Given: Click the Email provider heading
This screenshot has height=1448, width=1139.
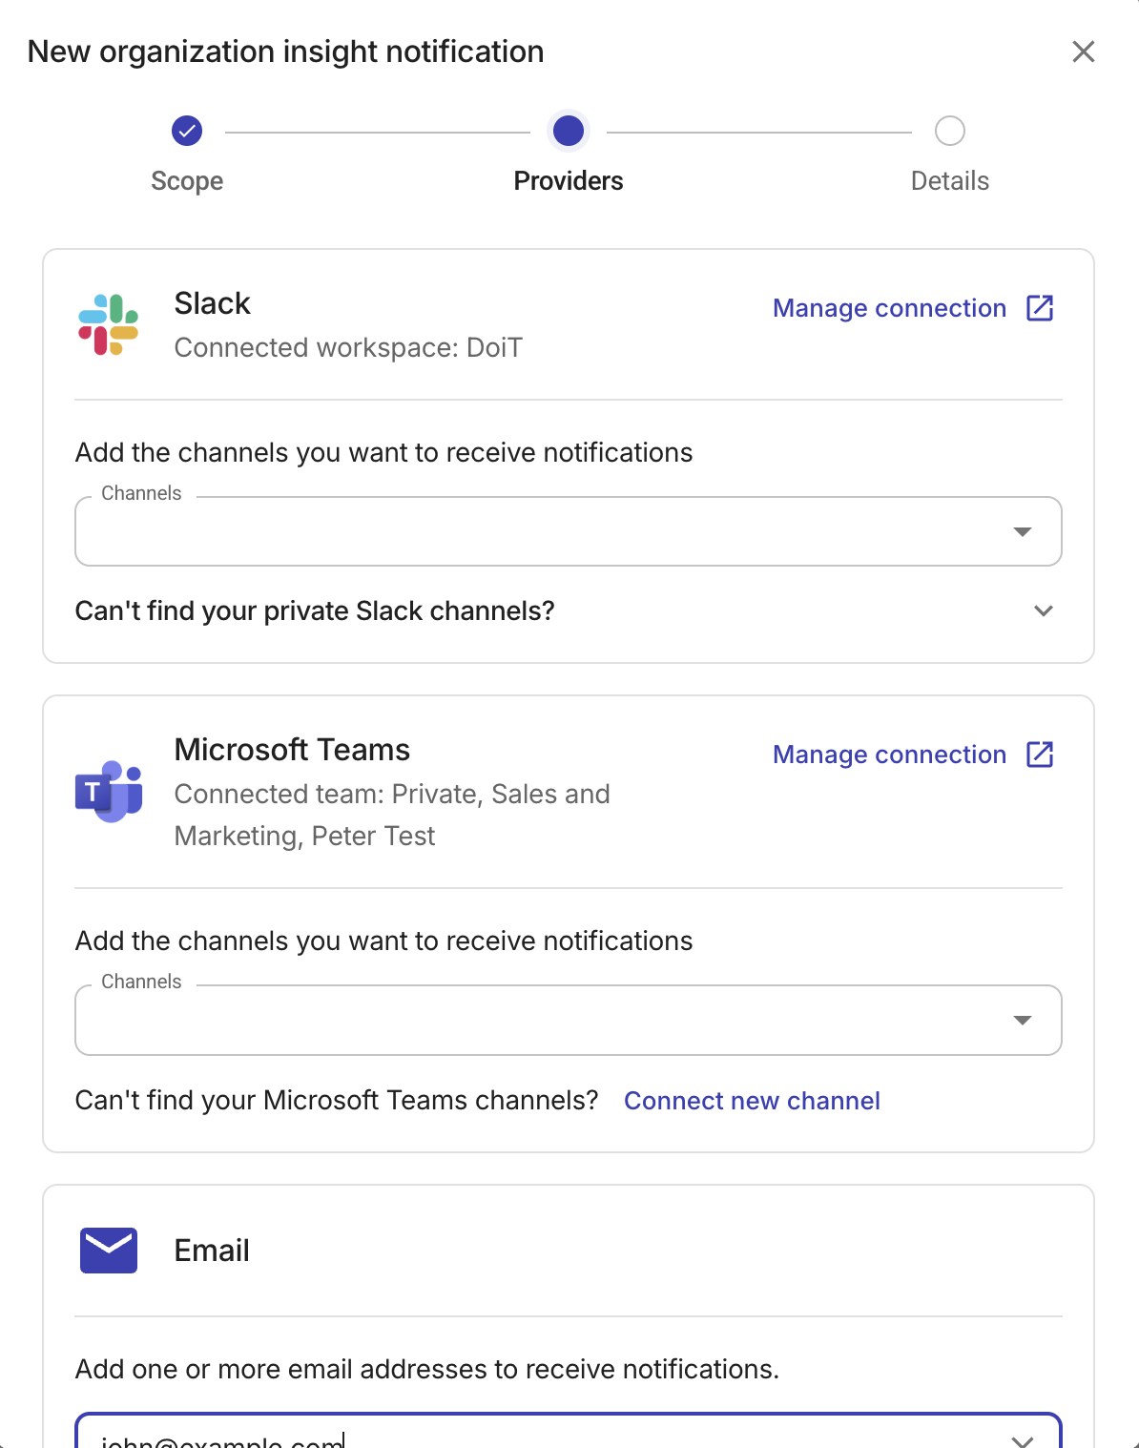Looking at the screenshot, I should click(212, 1251).
